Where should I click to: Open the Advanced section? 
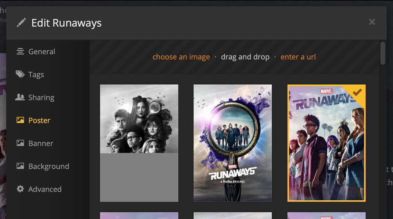pyautogui.click(x=45, y=189)
